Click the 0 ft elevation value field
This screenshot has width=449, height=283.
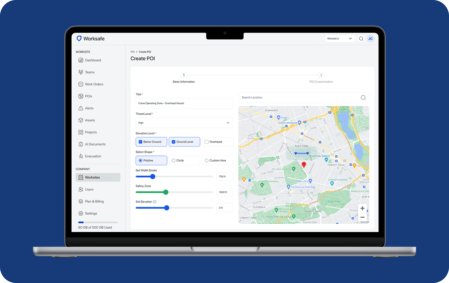point(225,208)
